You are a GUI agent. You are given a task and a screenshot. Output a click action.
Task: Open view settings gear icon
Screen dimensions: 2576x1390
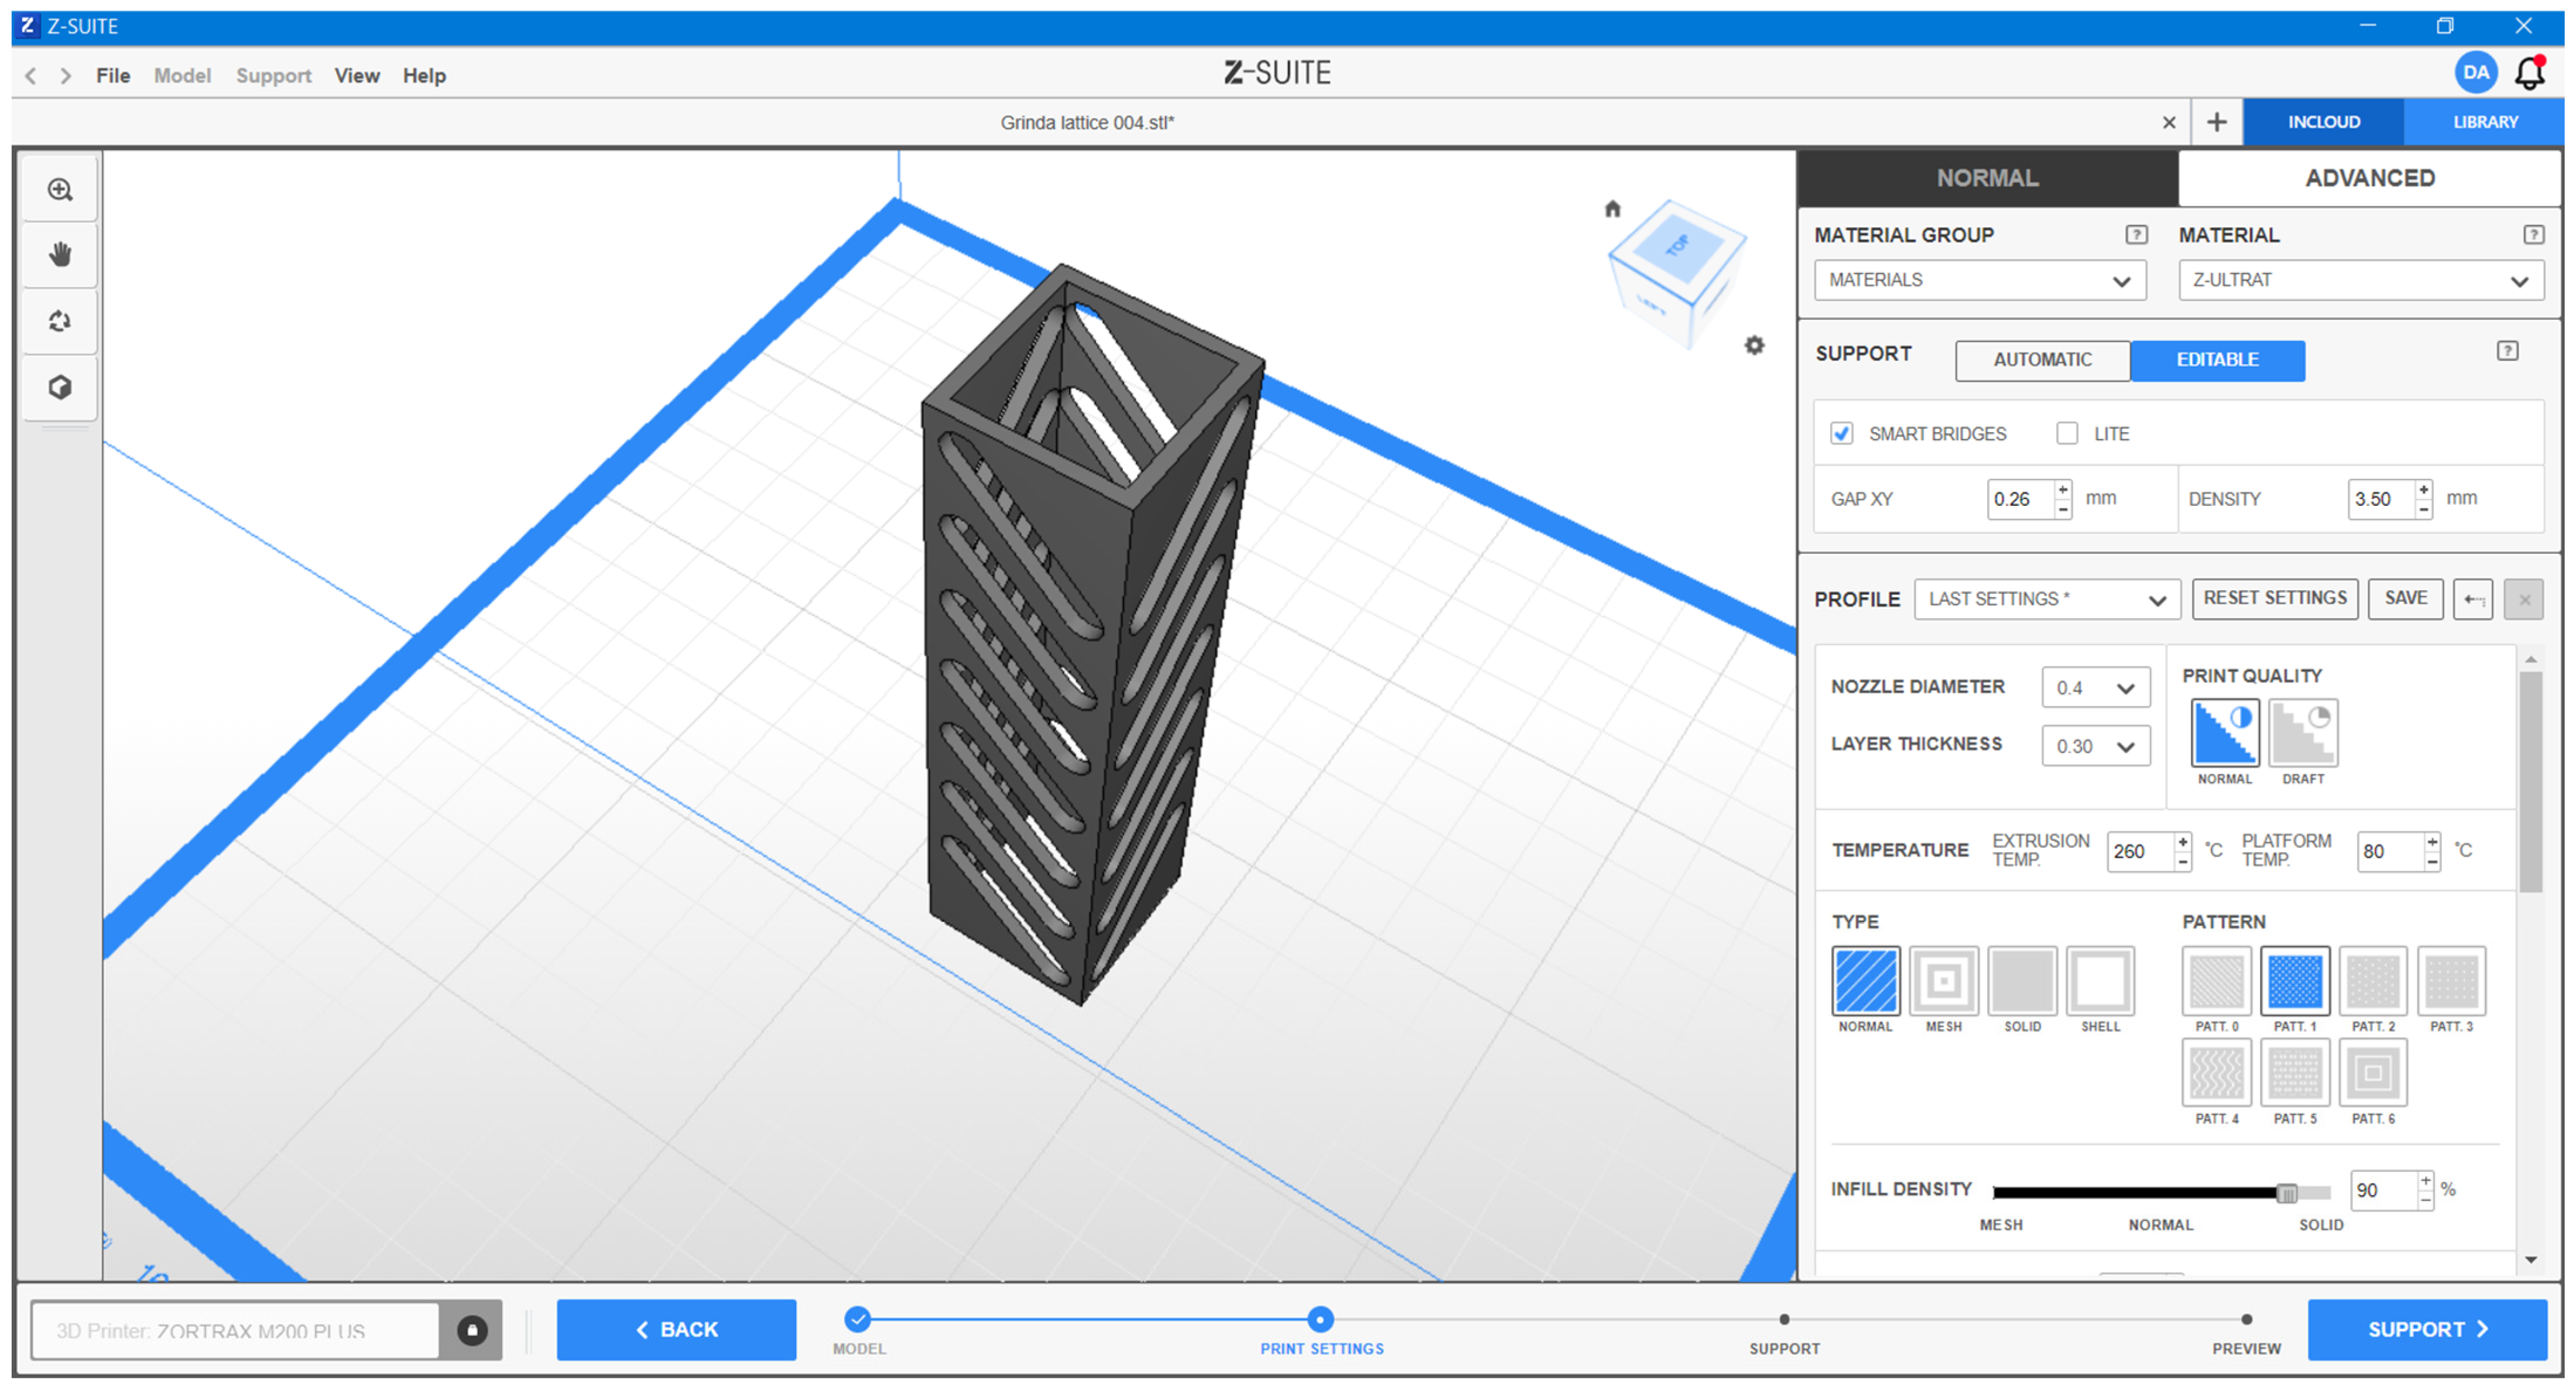tap(1754, 345)
